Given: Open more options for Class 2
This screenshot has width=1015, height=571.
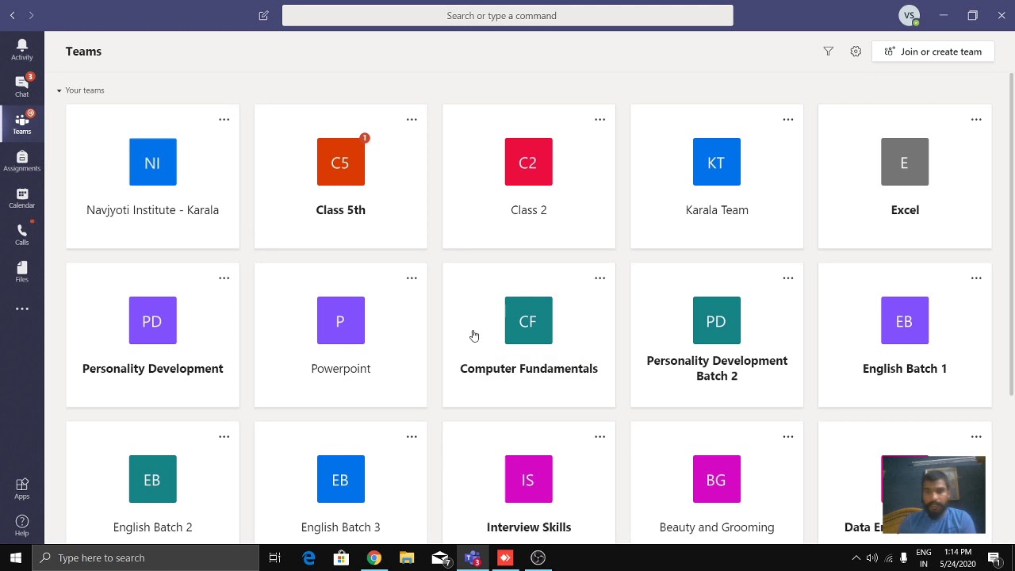Looking at the screenshot, I should pyautogui.click(x=599, y=120).
